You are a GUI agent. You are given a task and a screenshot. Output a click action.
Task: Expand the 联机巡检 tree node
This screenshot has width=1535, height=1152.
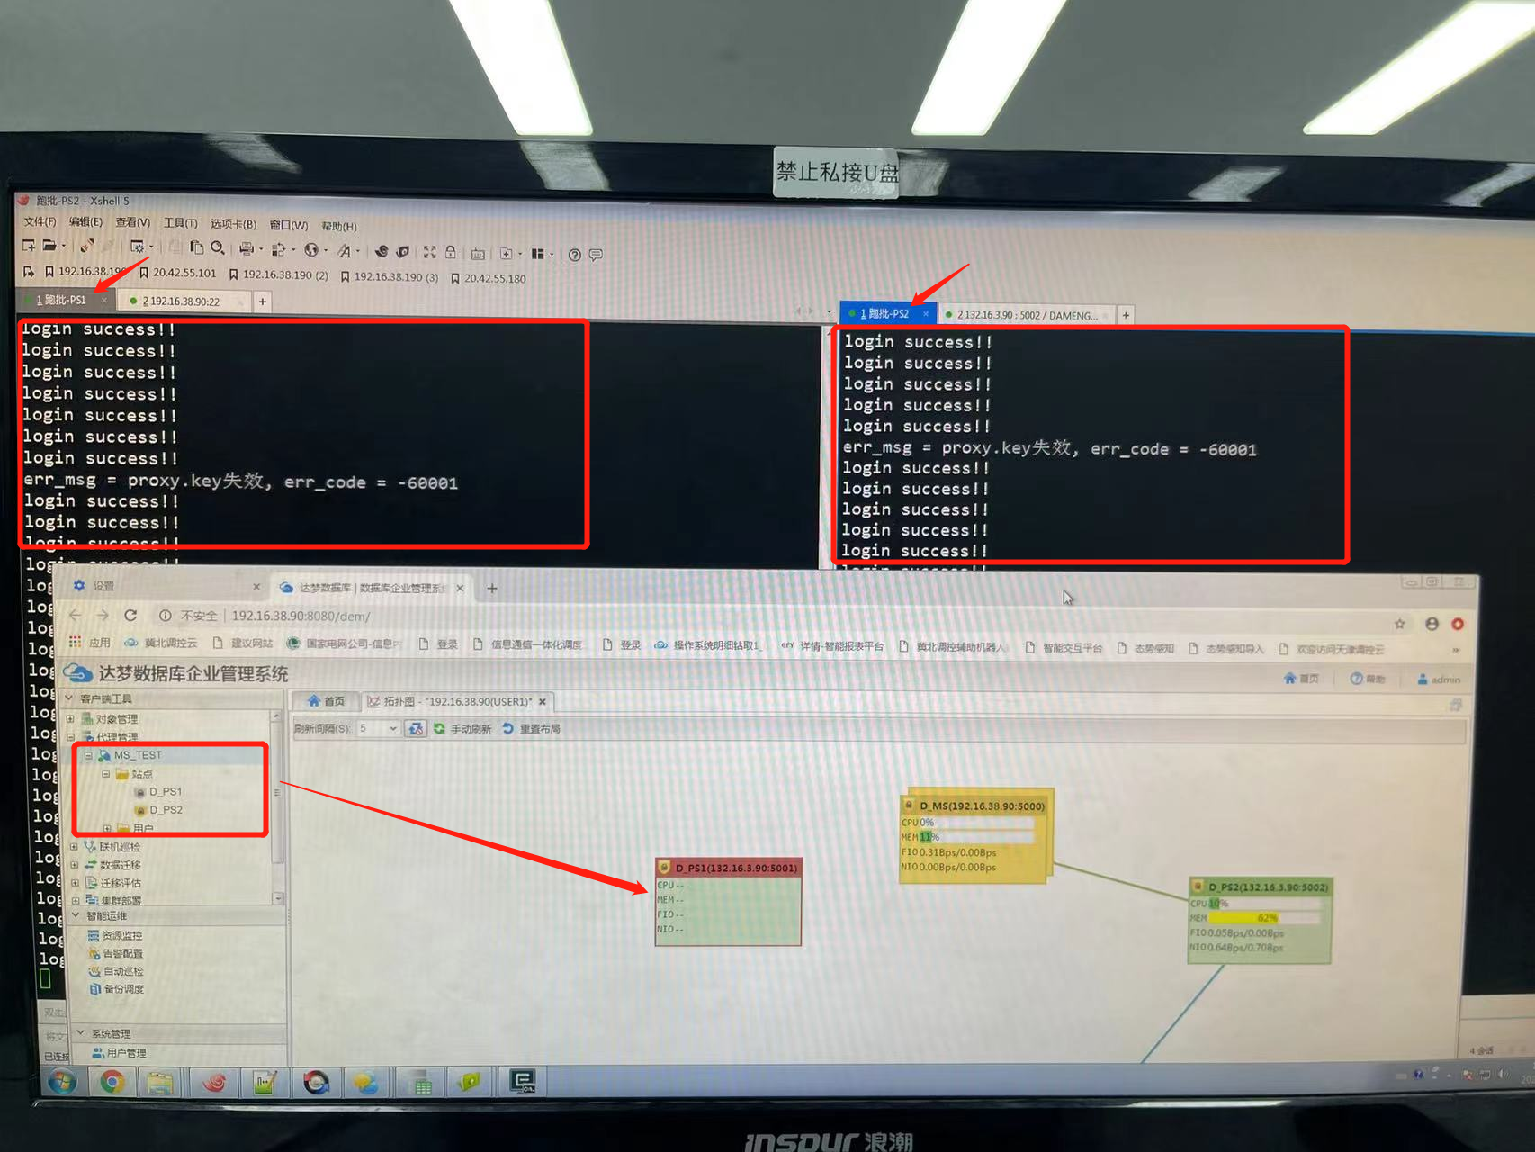74,846
